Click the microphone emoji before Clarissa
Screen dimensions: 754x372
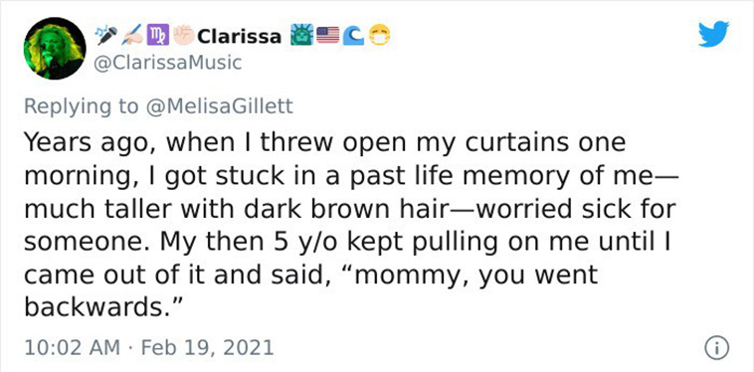tap(106, 36)
